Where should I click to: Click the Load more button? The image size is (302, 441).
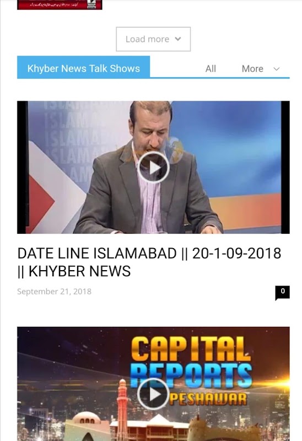point(153,39)
